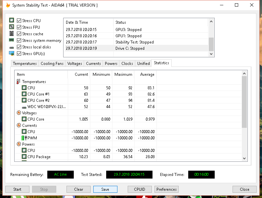Toggle the Stress cache checkbox
Screen dimensions: 262x198
coord(19,34)
